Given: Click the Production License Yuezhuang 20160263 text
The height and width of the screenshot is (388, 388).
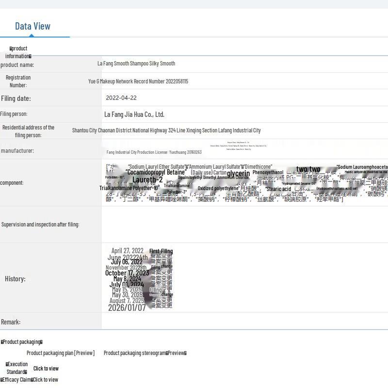Looking at the screenshot, I should point(154,152).
